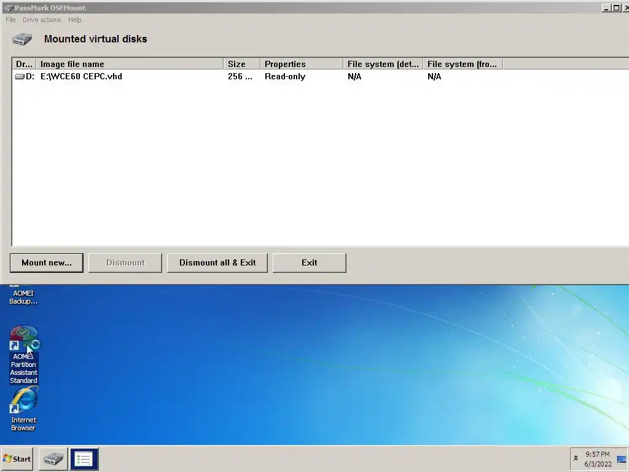Click the Mount new... button
The image size is (629, 472).
coord(47,263)
